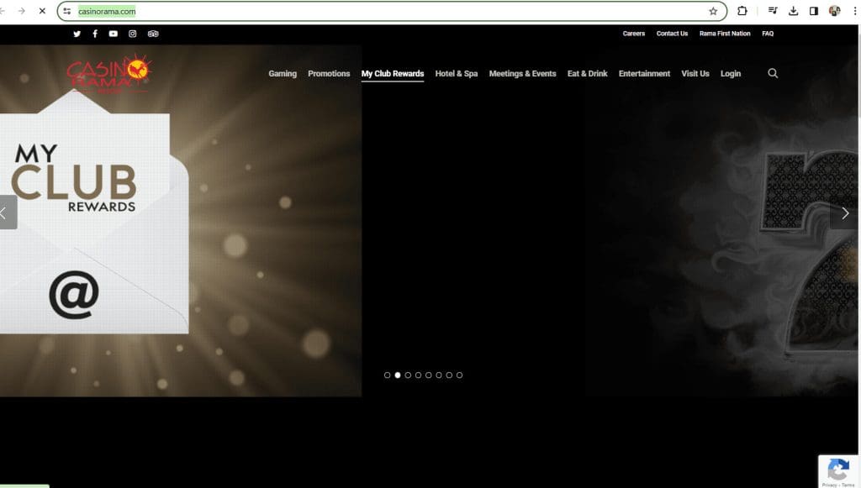Select the last slideshow indicator dot
The image size is (861, 488).
tap(459, 375)
